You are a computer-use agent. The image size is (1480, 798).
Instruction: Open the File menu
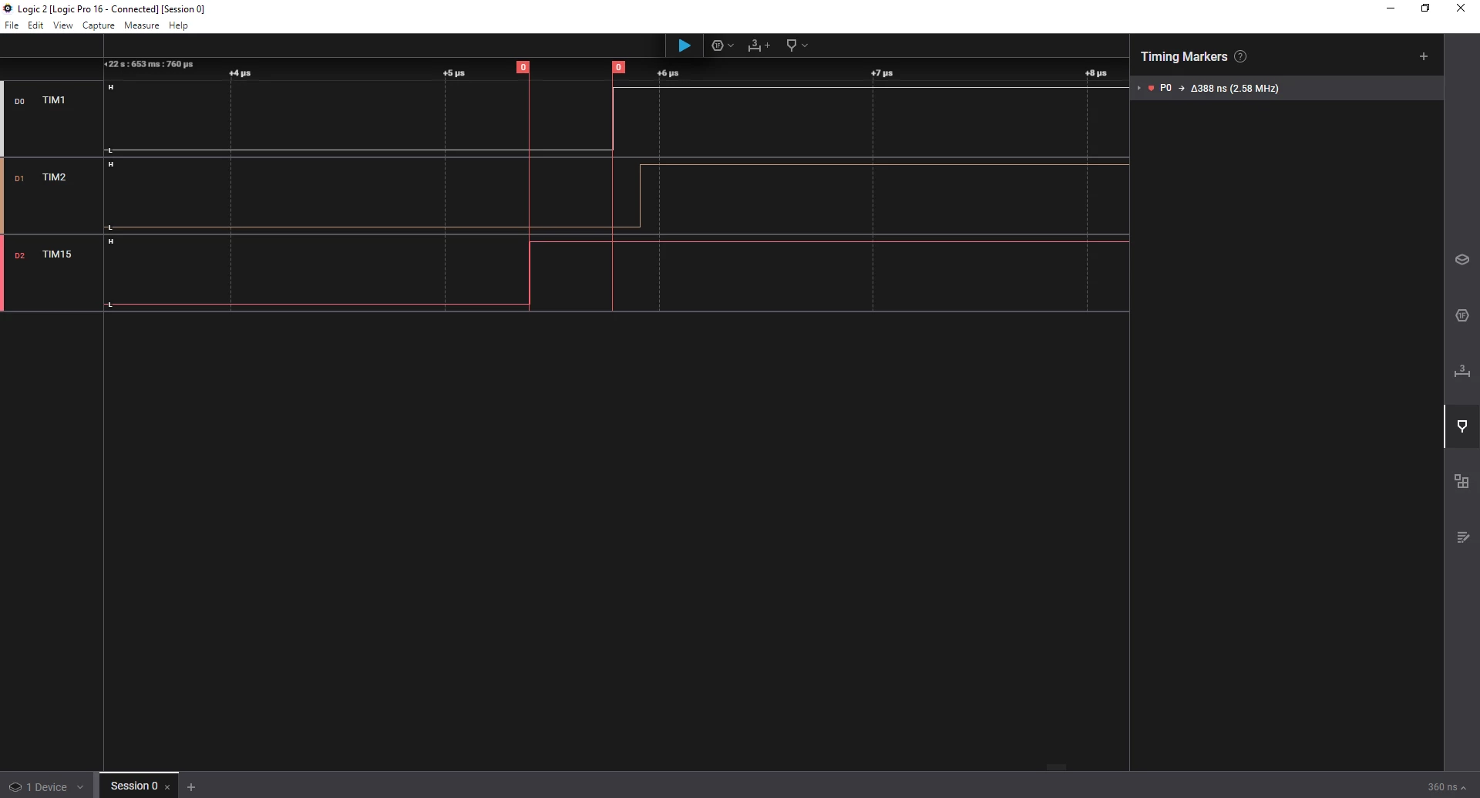tap(12, 25)
